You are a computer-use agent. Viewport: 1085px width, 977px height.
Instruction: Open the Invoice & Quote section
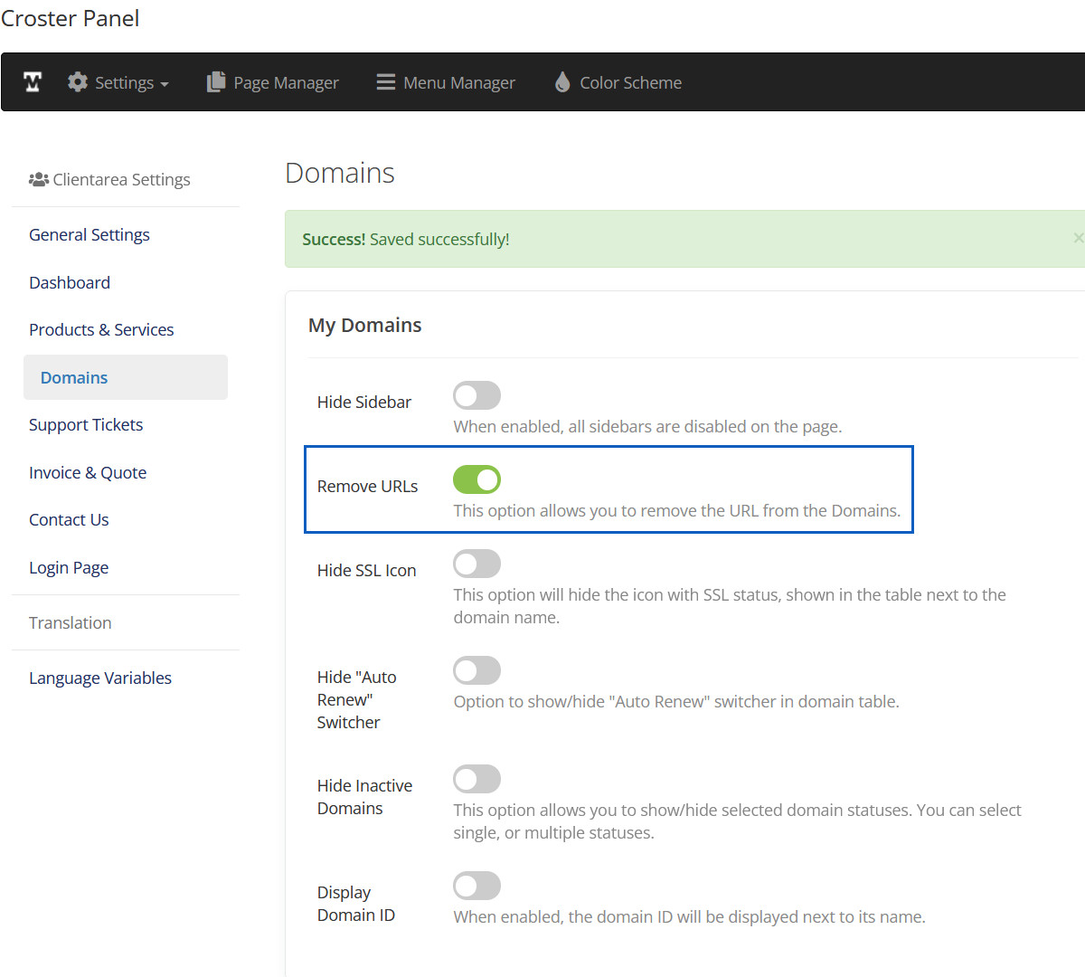pos(88,473)
